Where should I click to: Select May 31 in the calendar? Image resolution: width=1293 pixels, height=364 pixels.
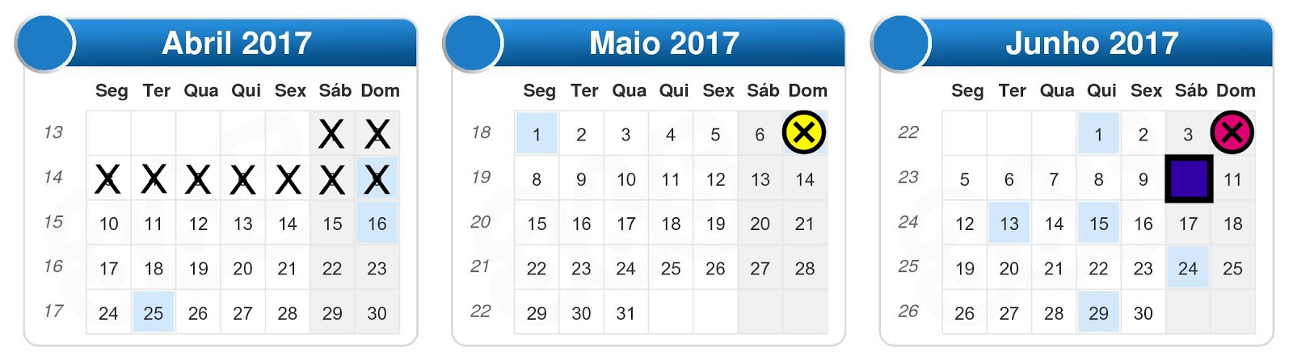625,312
